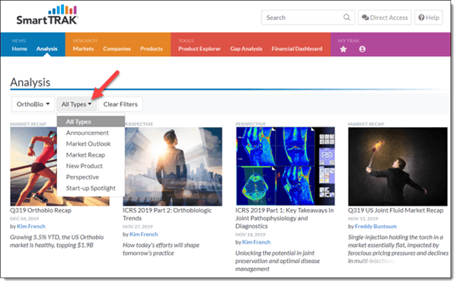457x284 pixels.
Task: Click MARKET RECAP label above torch image
Action: (x=366, y=124)
